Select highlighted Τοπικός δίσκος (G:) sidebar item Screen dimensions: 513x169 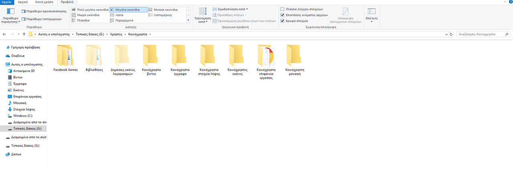tap(23, 129)
